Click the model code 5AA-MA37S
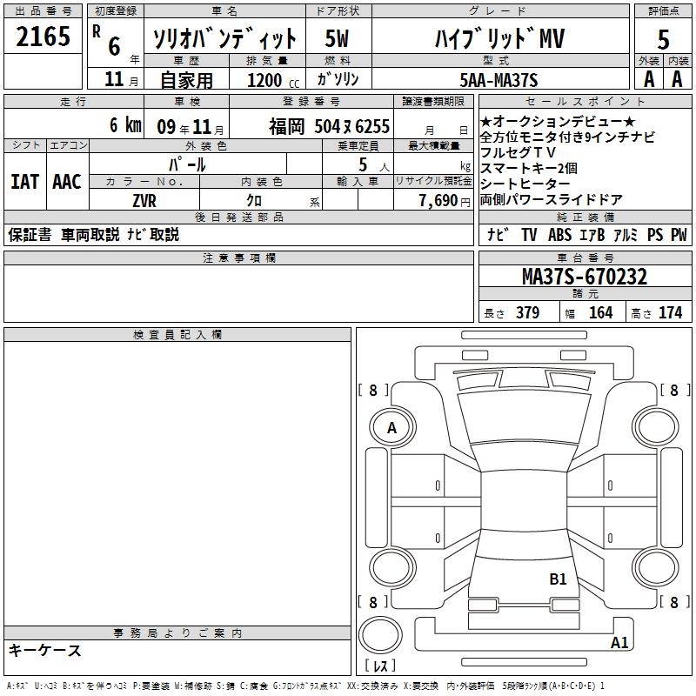Screen dimensions: 696x696 (x=499, y=80)
